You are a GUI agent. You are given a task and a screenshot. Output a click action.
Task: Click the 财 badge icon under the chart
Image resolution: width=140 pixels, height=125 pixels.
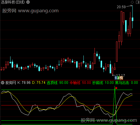(x=116, y=78)
